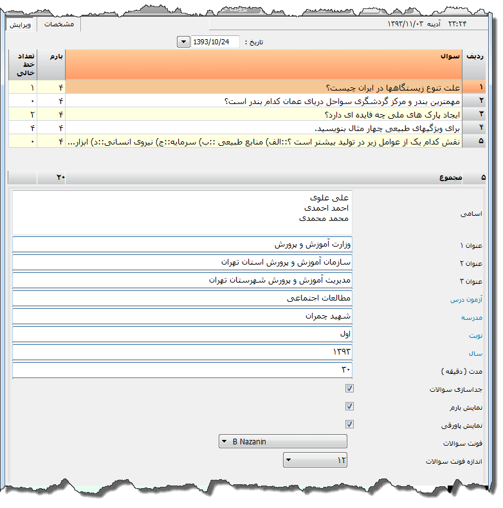
Task: Edit عنوان ۳ field مدیریت آموزش و پرورش شهرستان
Action: point(182,280)
